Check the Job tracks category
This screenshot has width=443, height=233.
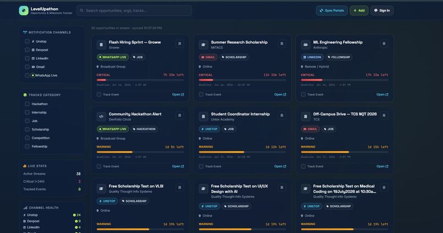pyautogui.click(x=27, y=121)
